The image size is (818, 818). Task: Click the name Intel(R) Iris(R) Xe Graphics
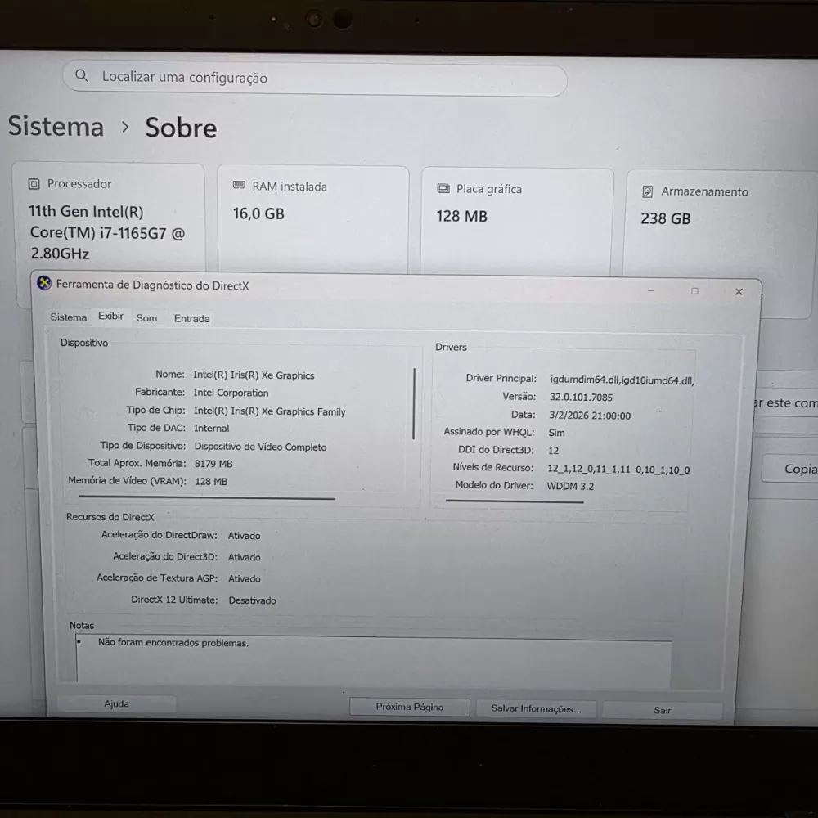[x=254, y=375]
